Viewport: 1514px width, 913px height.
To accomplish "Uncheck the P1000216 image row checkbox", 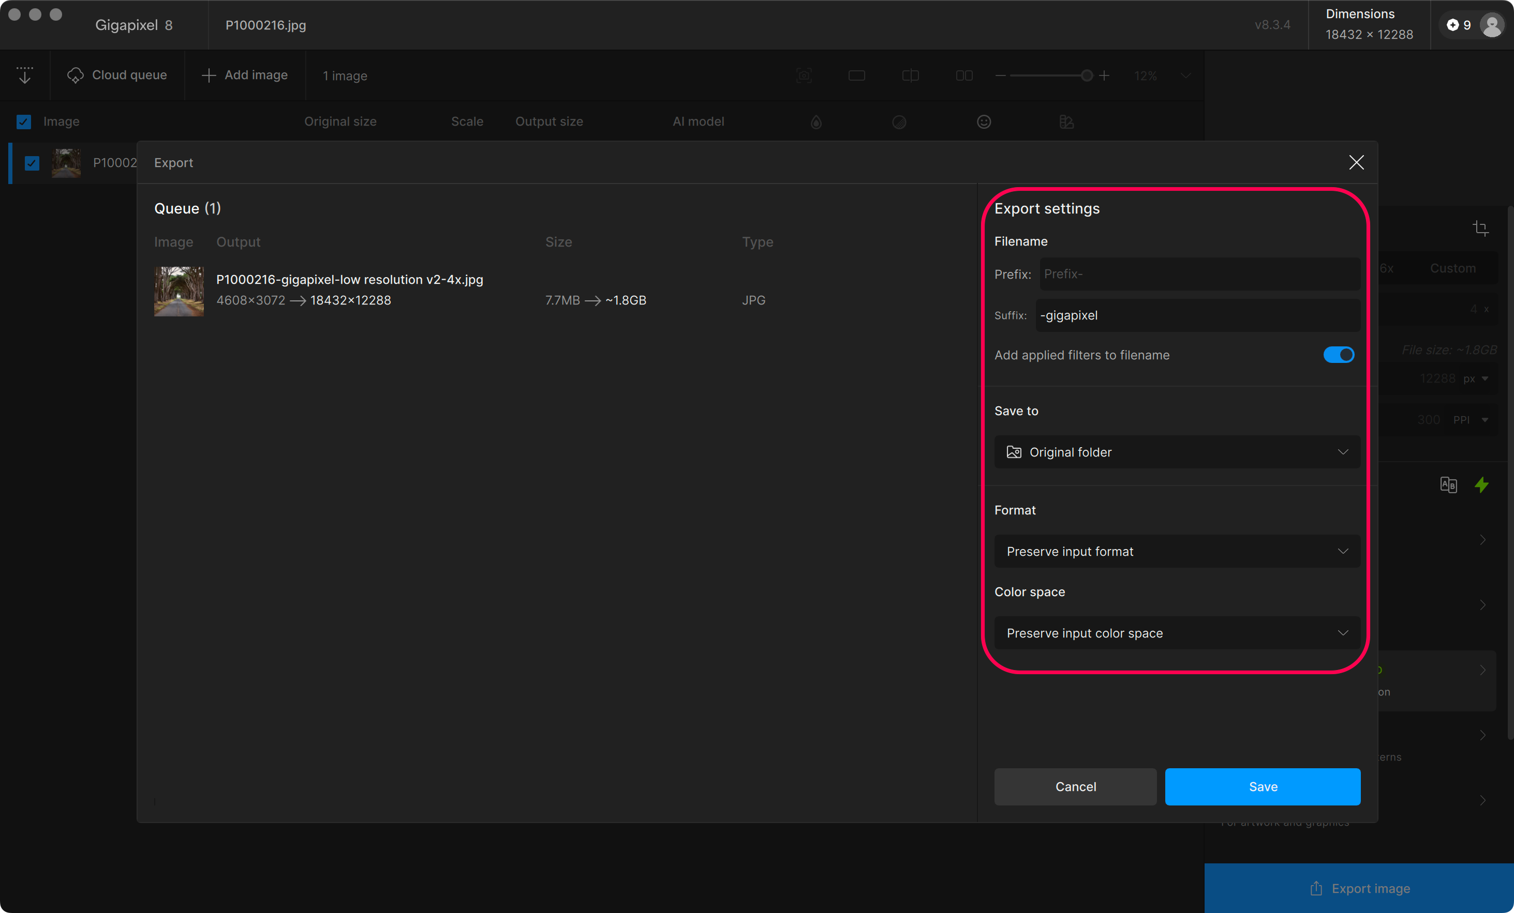I will pos(32,163).
